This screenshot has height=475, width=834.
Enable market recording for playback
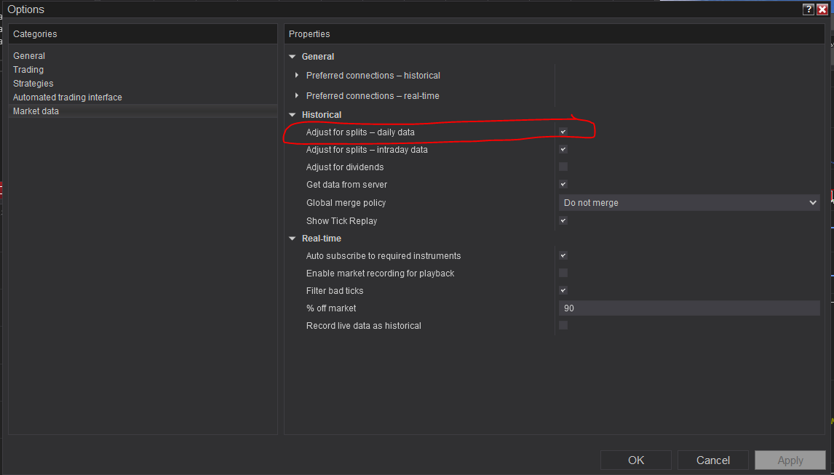[x=563, y=273]
